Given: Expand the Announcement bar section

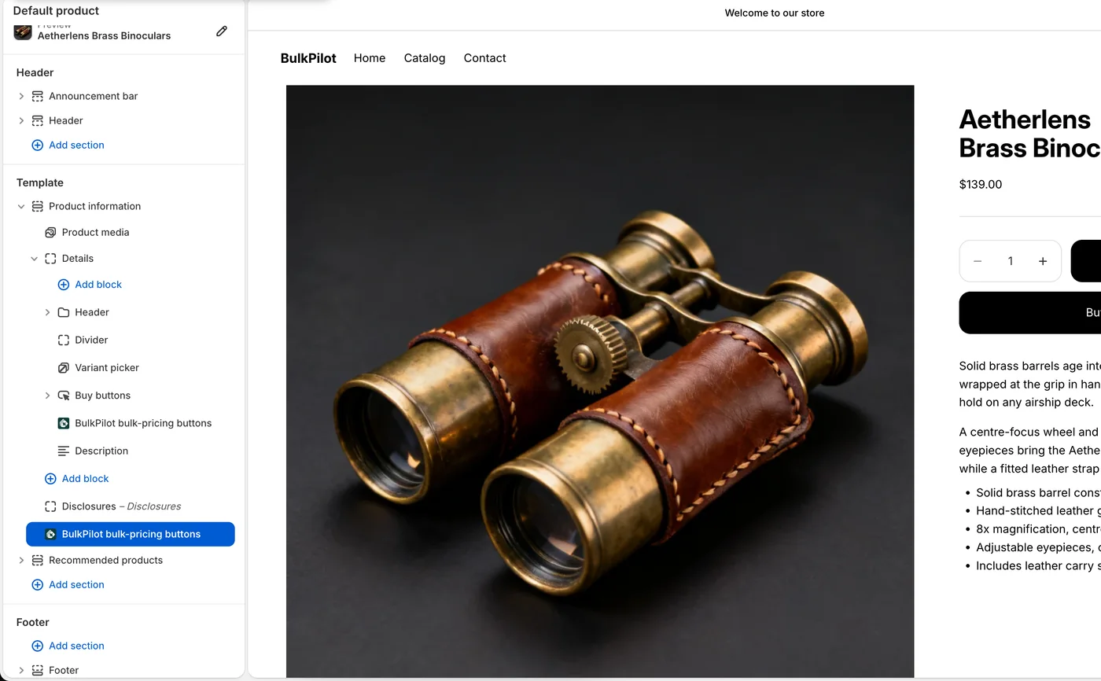Looking at the screenshot, I should click(x=21, y=96).
